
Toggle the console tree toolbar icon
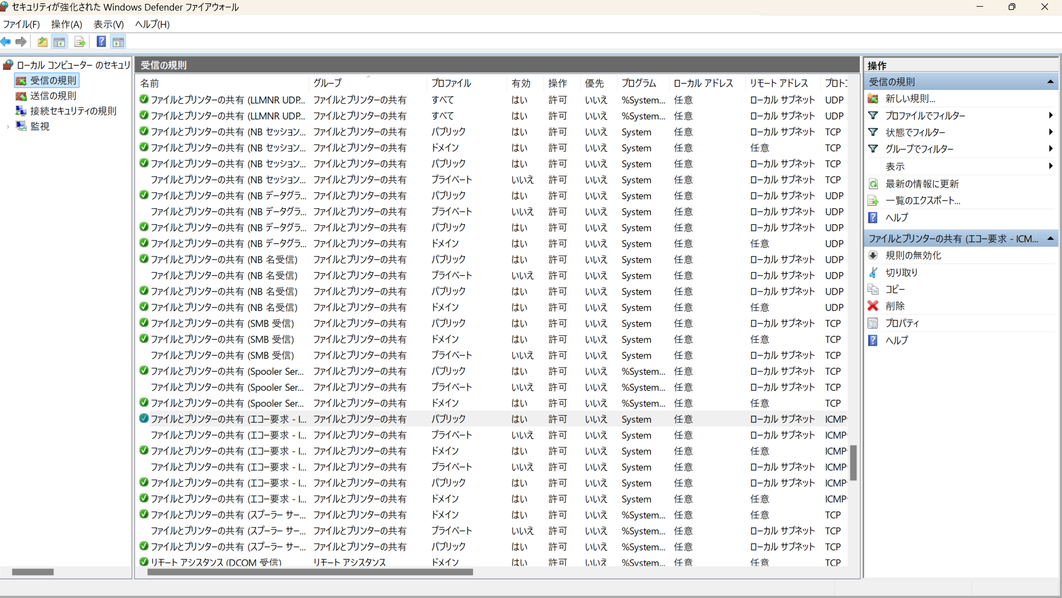click(x=59, y=42)
